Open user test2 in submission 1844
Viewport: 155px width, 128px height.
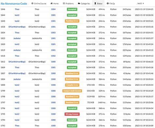coord(17,15)
